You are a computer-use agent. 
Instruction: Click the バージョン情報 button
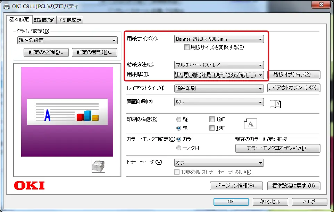point(236,186)
